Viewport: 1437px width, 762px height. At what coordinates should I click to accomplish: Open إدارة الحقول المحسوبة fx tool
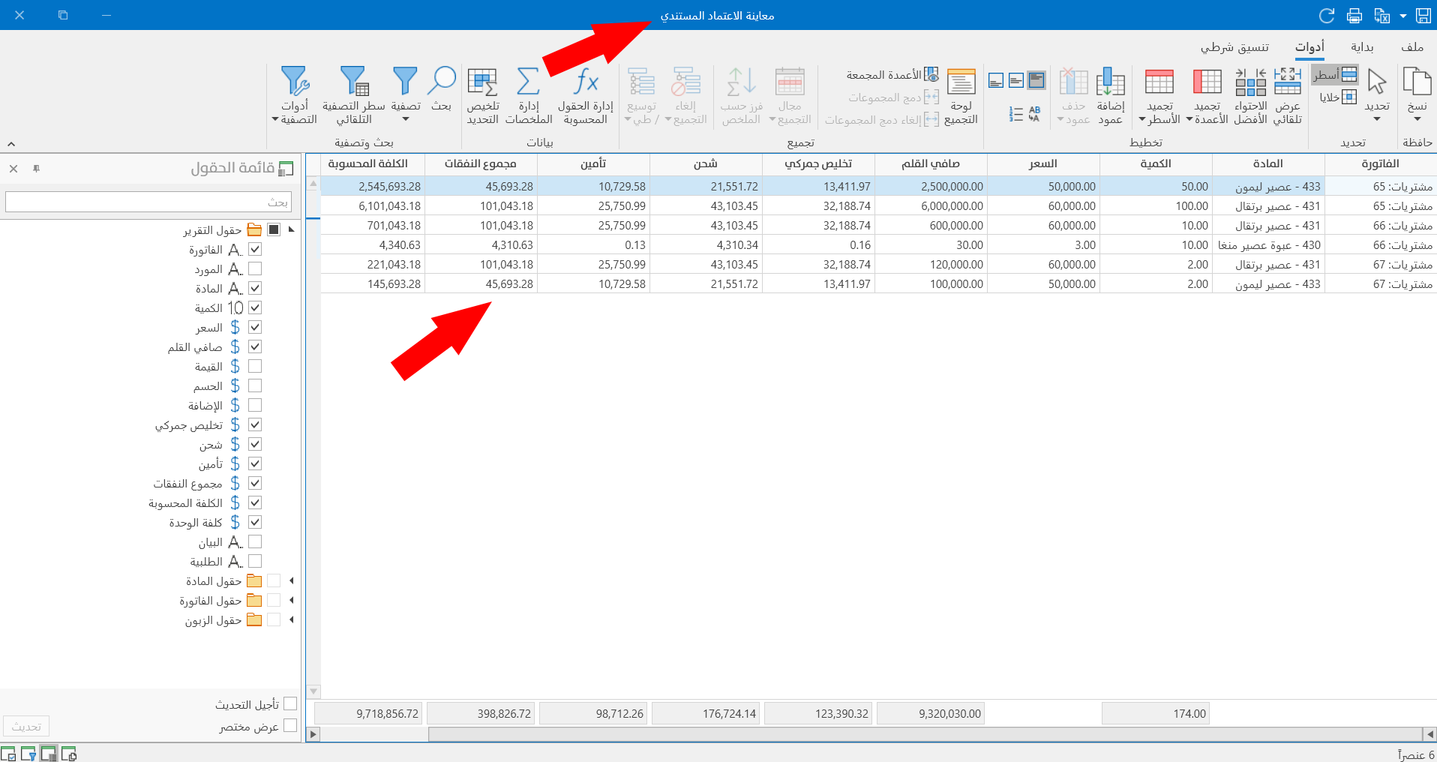(586, 96)
